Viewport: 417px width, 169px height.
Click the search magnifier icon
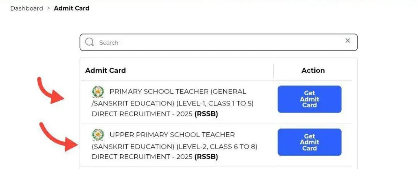click(90, 42)
